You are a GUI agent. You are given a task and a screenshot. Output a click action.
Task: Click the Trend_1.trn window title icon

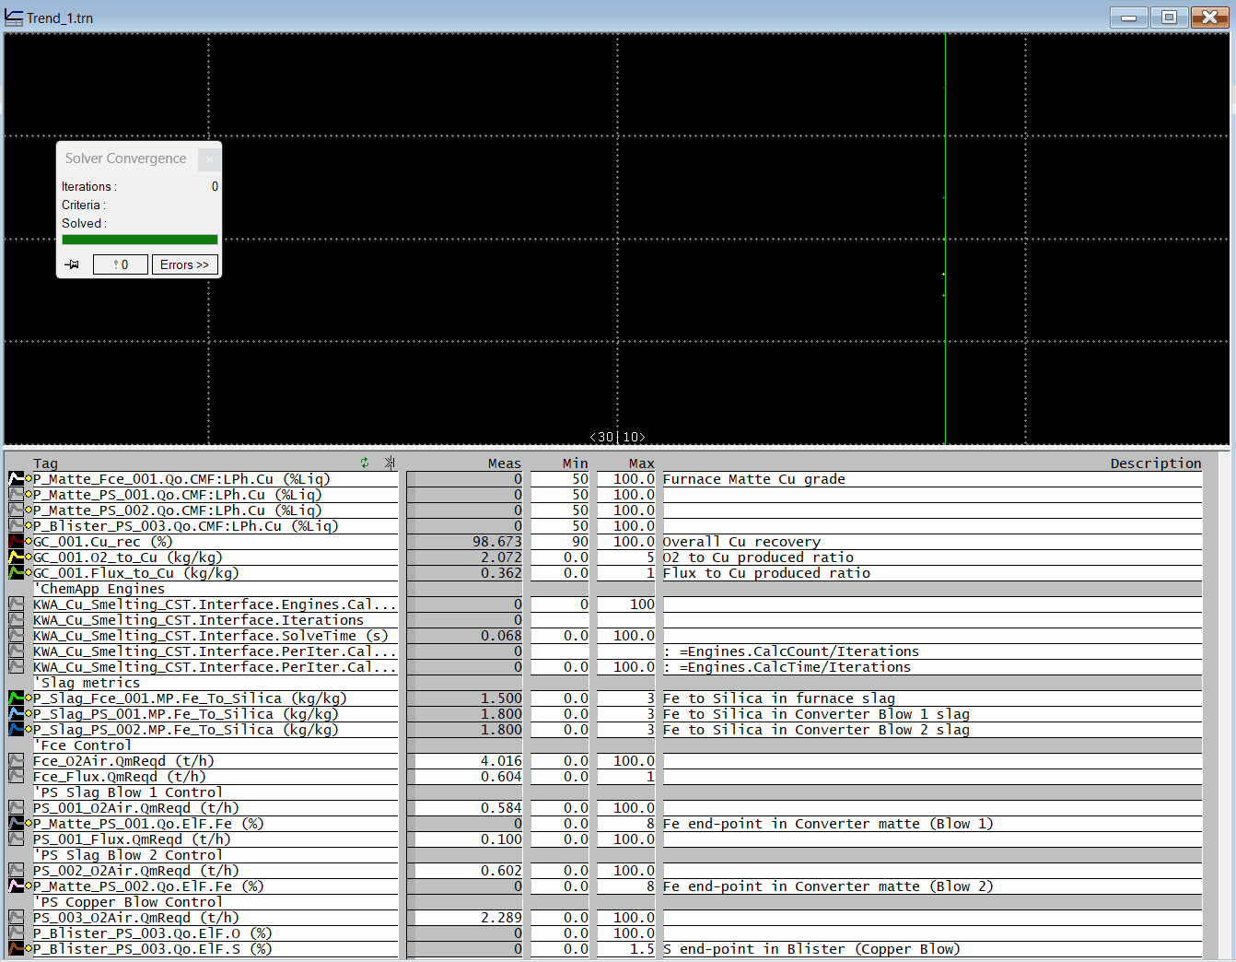click(x=14, y=18)
